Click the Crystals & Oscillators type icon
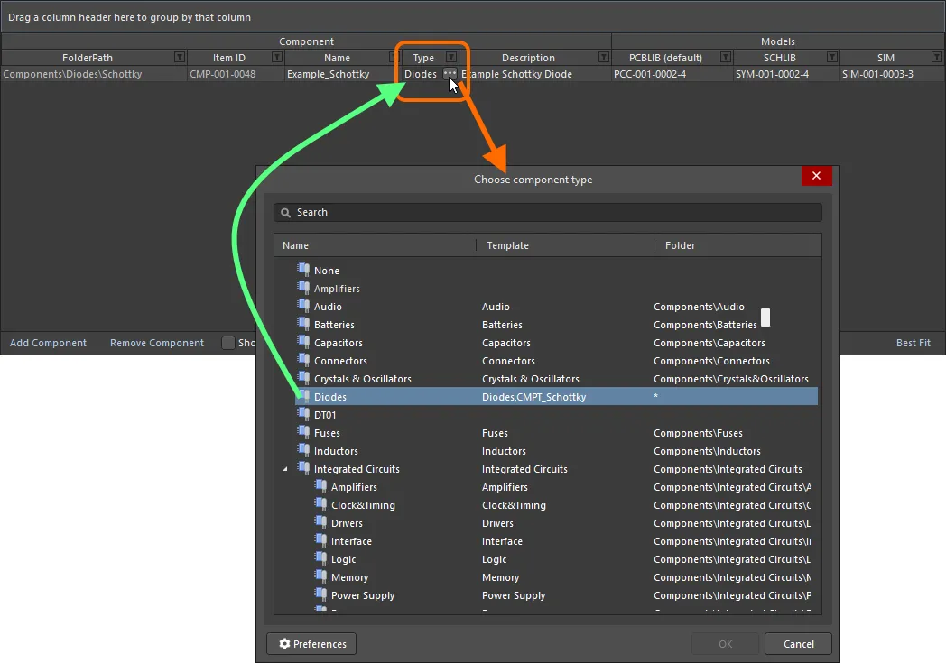The image size is (946, 663). tap(303, 378)
